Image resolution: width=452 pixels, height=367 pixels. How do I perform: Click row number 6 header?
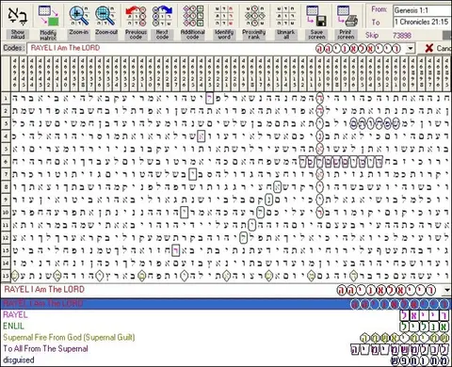click(6, 162)
